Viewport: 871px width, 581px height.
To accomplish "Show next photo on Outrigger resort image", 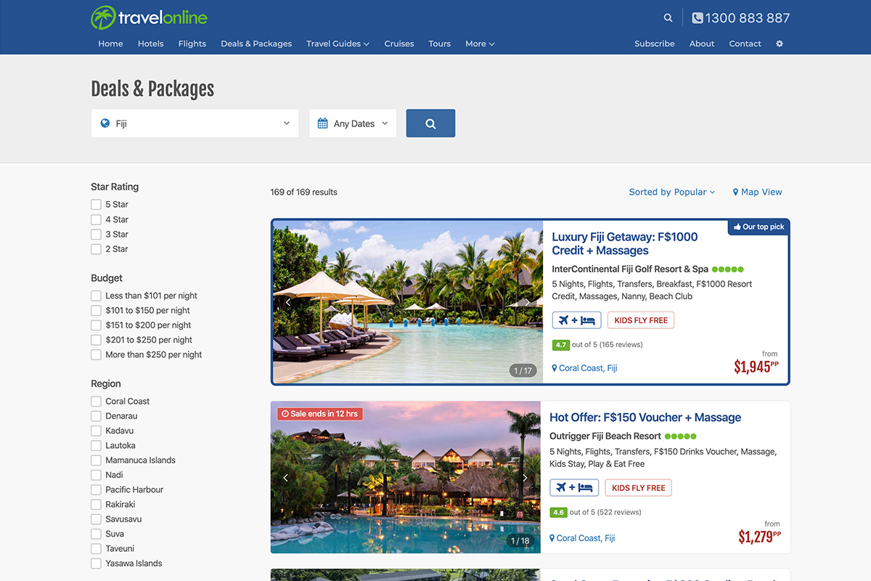I will pyautogui.click(x=525, y=478).
